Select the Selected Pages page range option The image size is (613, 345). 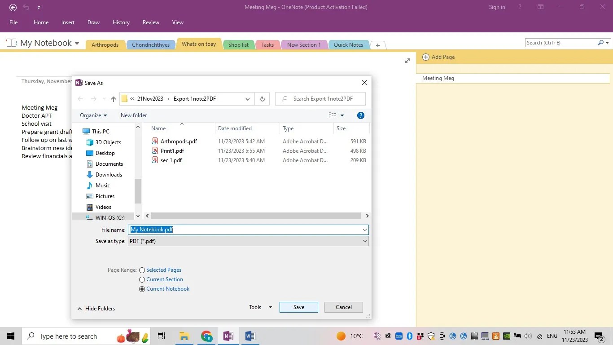[x=142, y=270]
